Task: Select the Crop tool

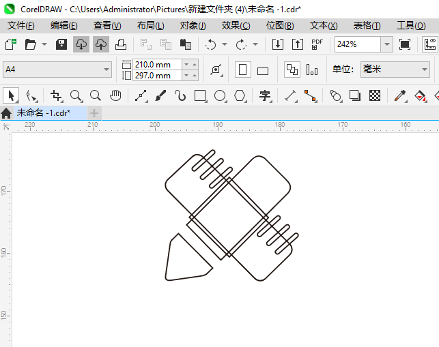Action: (x=56, y=95)
